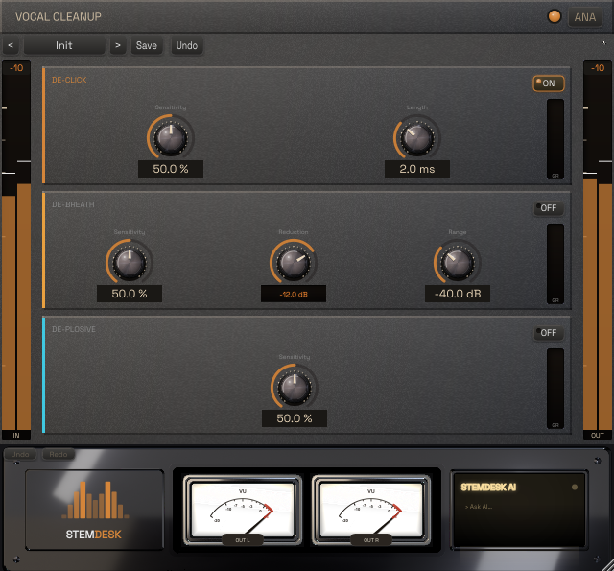Click the bottom-rack Undo button
The height and width of the screenshot is (571, 614).
[20, 454]
